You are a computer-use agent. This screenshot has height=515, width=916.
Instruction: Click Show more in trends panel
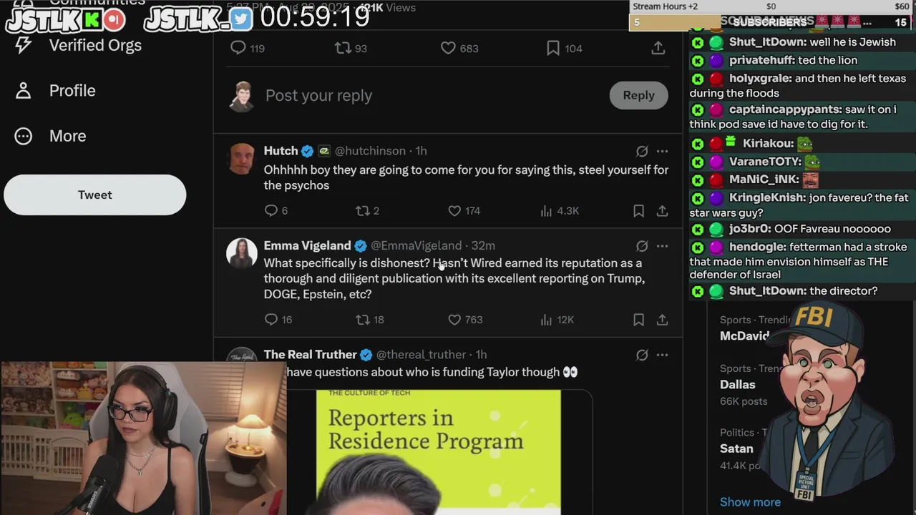[750, 501]
